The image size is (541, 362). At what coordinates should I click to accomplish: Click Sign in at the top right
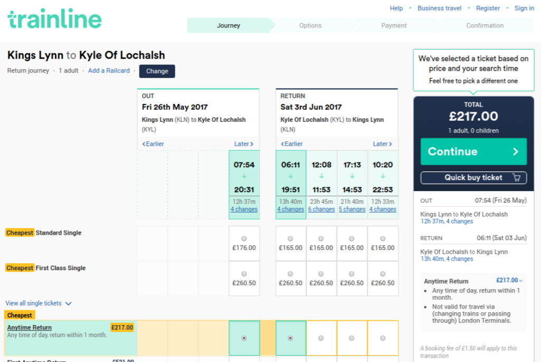524,8
